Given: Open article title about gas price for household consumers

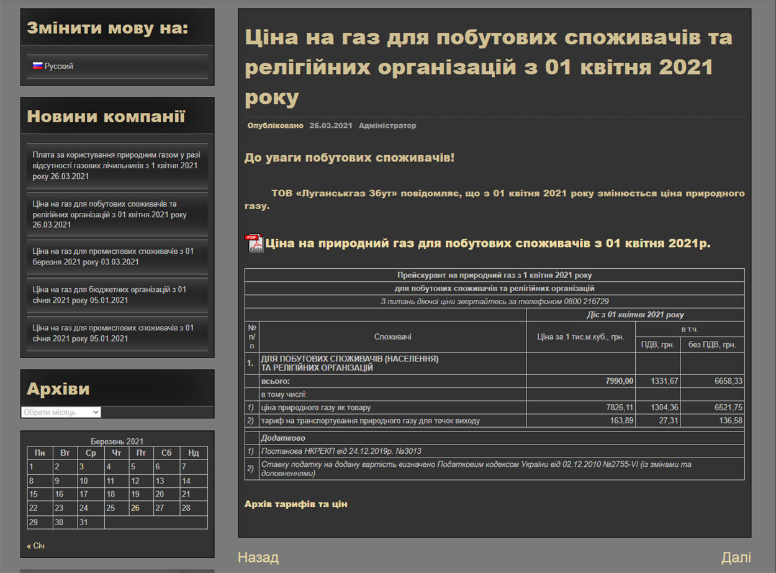Looking at the screenshot, I should click(489, 67).
